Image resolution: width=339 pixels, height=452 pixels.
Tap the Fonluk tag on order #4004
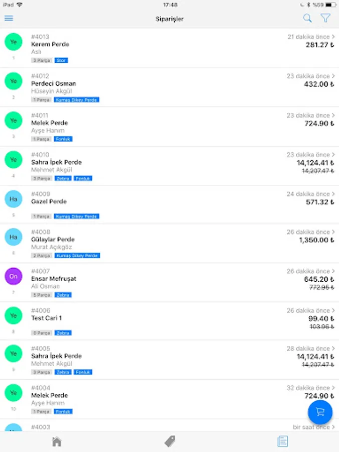63,411
